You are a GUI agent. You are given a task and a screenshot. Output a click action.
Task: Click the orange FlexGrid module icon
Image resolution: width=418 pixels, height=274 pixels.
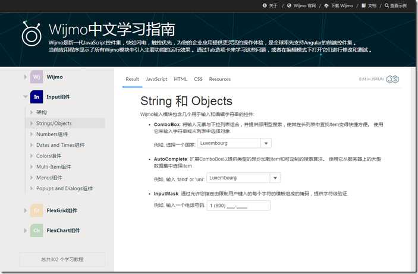click(36, 210)
